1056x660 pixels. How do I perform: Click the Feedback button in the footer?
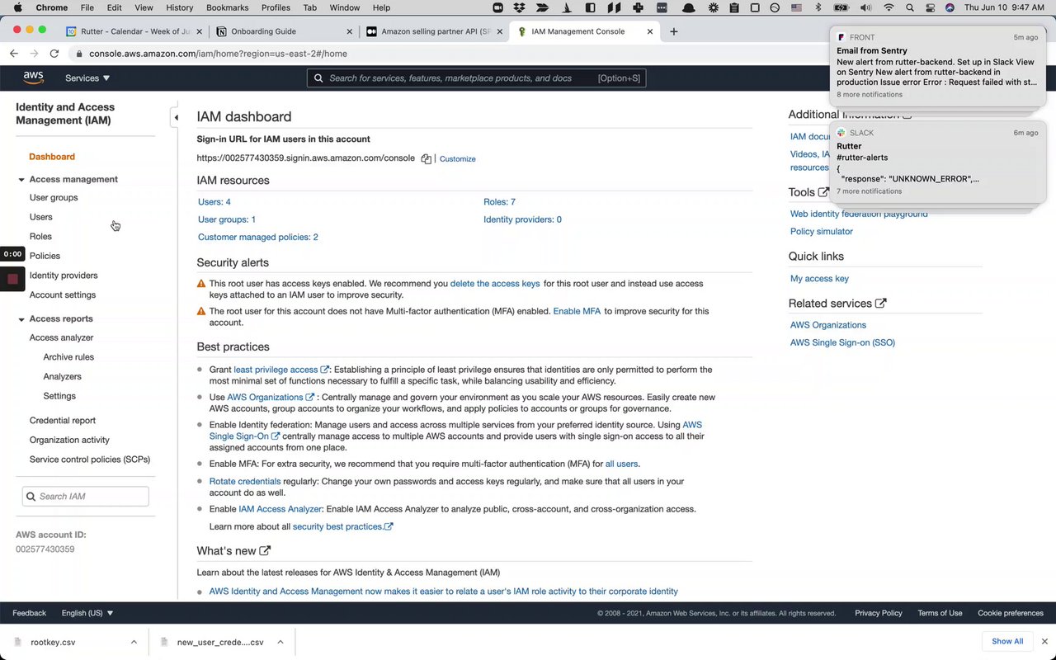[30, 613]
